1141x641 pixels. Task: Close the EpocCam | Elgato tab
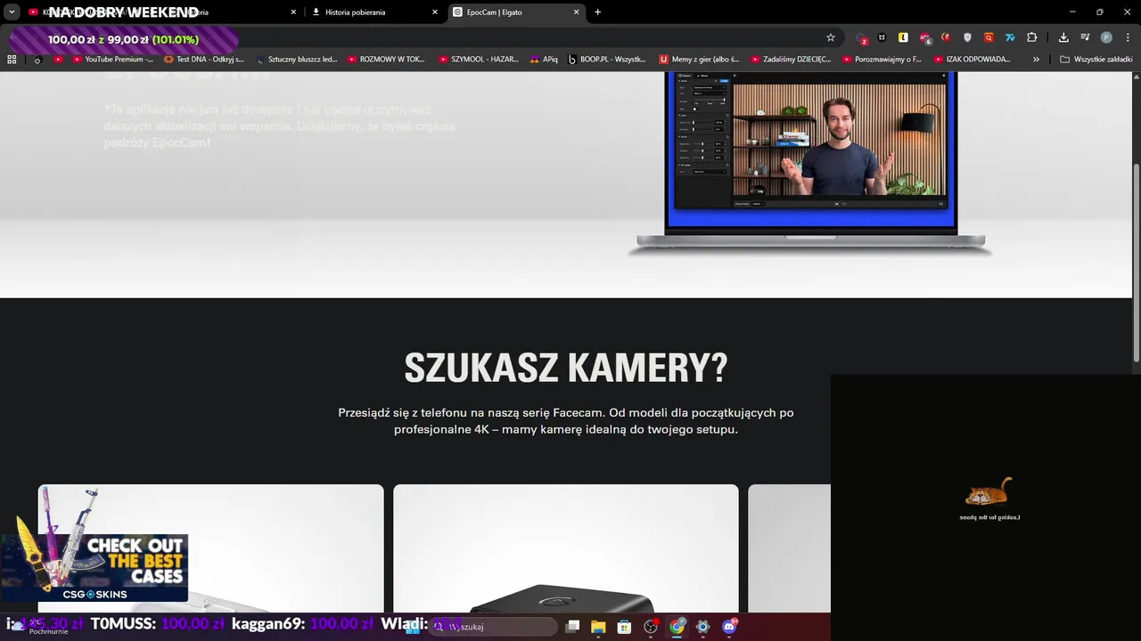coord(576,12)
